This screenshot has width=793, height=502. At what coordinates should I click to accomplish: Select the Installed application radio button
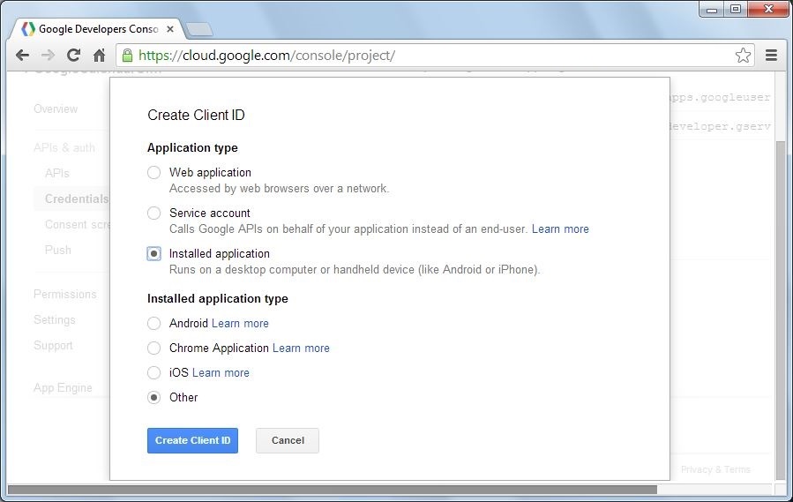click(153, 253)
